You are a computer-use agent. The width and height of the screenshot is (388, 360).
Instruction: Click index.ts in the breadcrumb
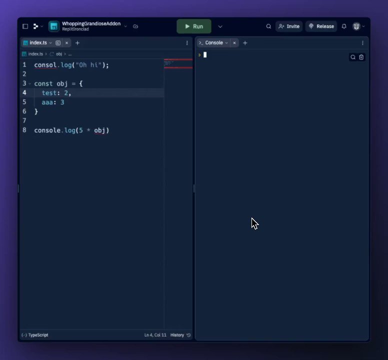coord(35,54)
